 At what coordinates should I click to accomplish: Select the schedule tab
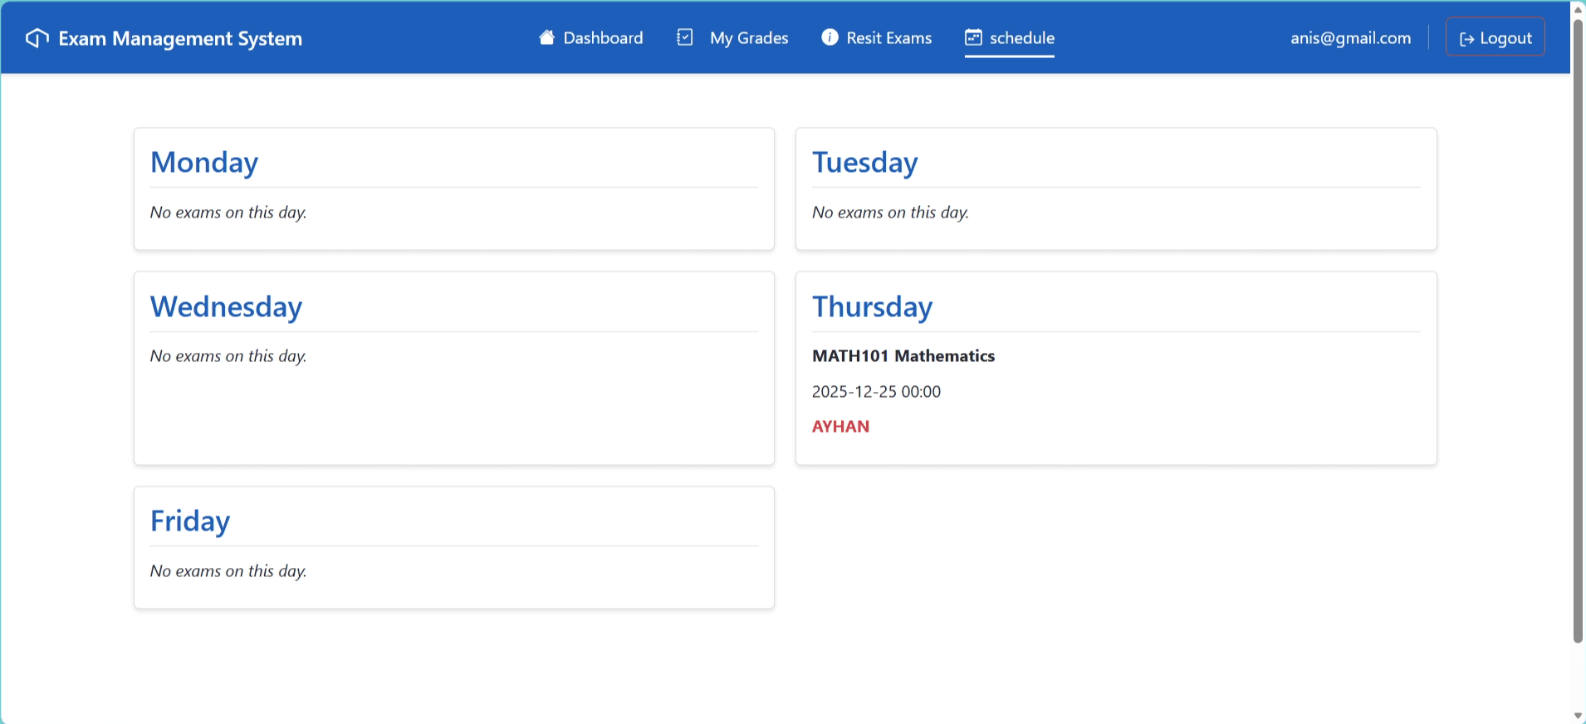(1010, 37)
